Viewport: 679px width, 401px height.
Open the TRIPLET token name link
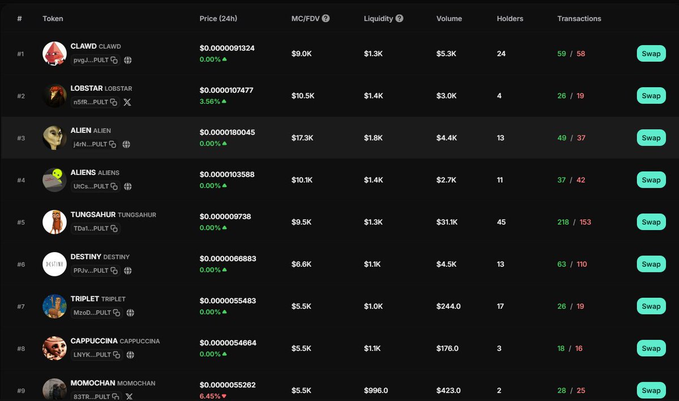(x=85, y=298)
